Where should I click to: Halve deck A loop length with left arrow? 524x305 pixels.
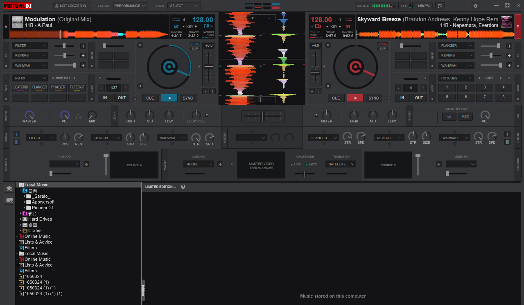102,88
